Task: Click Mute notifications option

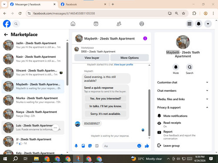Action: click(183, 116)
